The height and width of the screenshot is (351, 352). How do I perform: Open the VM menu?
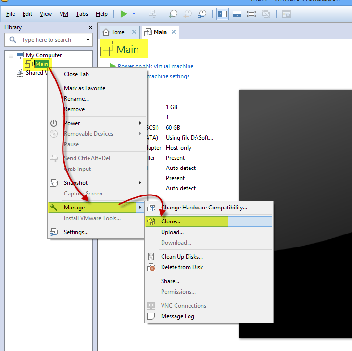pos(64,14)
